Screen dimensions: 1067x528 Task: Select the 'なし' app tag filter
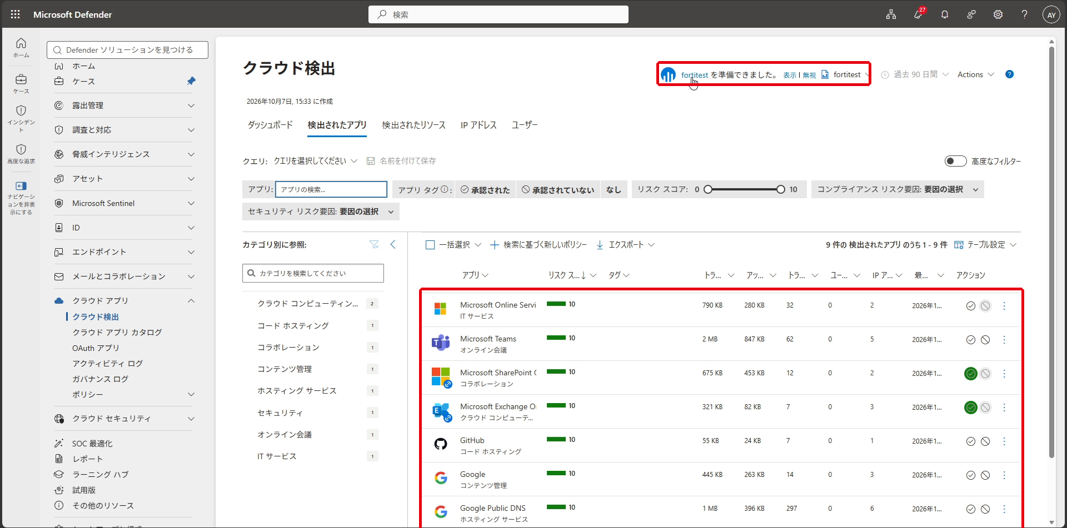[614, 190]
